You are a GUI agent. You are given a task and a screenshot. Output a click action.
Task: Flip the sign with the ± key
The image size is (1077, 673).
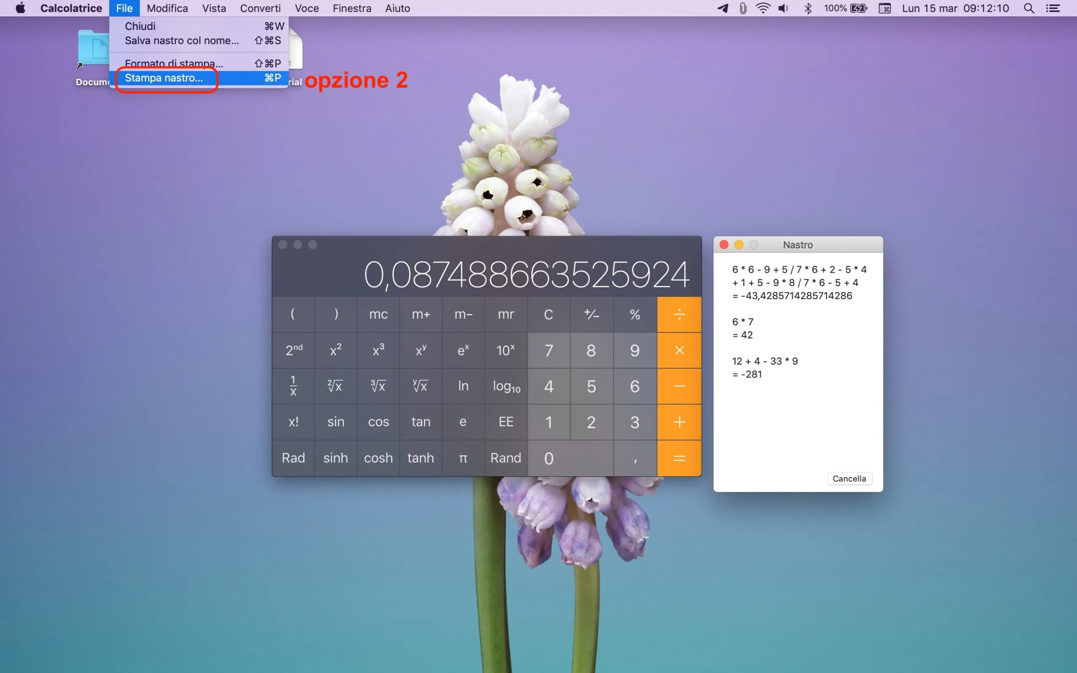tap(592, 314)
